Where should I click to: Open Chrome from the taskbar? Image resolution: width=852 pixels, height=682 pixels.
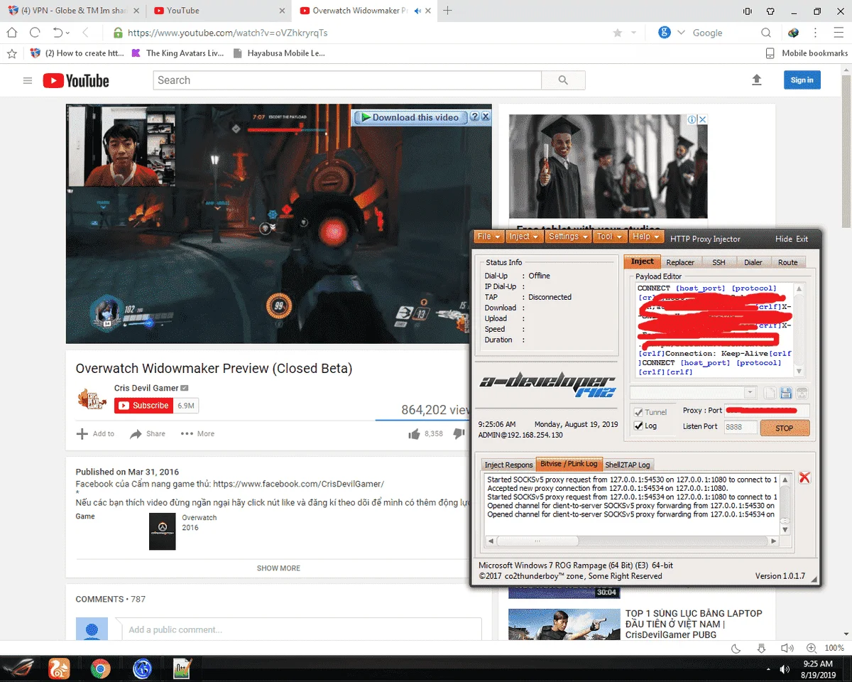(100, 669)
